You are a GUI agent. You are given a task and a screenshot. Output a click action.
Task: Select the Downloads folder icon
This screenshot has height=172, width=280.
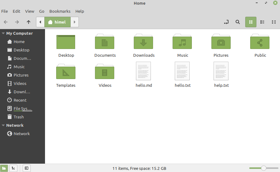click(x=143, y=42)
